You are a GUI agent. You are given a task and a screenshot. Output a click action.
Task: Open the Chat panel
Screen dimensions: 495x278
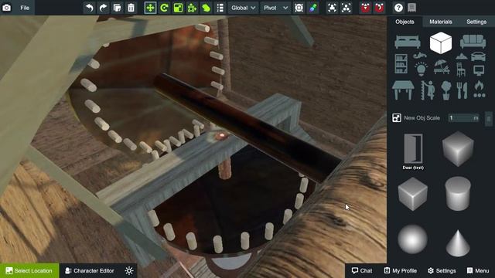362,271
